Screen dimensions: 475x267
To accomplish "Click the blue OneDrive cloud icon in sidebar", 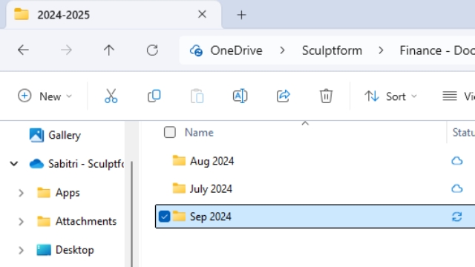I will pos(36,164).
